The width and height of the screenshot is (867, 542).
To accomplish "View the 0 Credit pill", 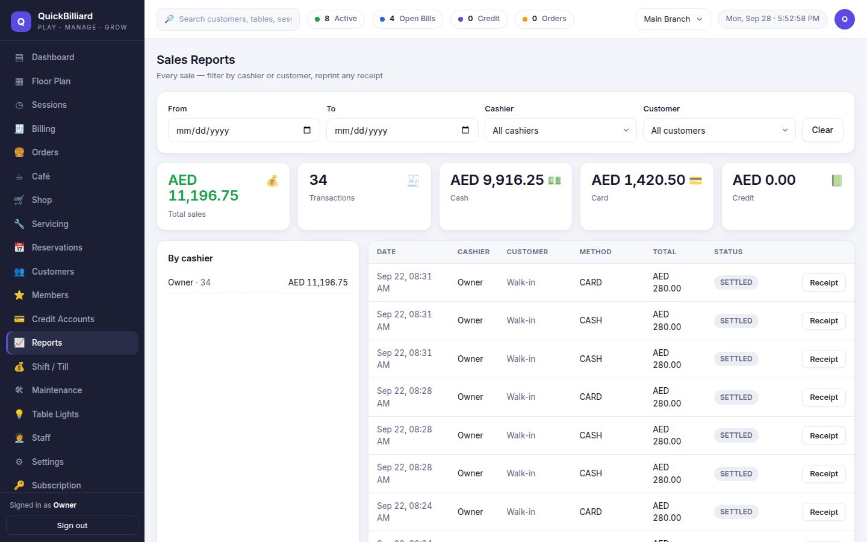I will (479, 19).
